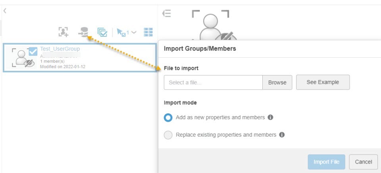Select Add as new properties and members

point(168,118)
